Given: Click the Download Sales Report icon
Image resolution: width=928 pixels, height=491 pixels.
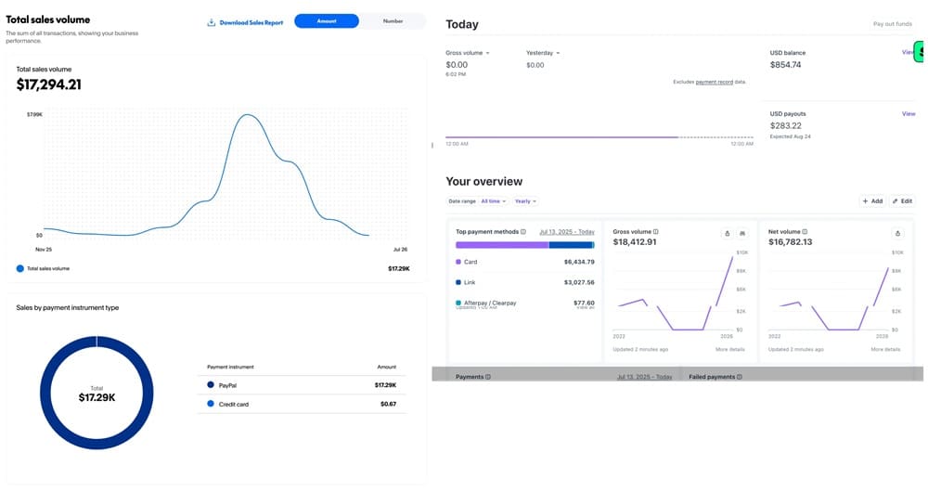Looking at the screenshot, I should [211, 22].
